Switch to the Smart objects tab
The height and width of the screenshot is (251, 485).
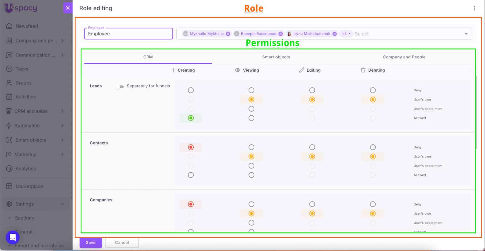[276, 57]
